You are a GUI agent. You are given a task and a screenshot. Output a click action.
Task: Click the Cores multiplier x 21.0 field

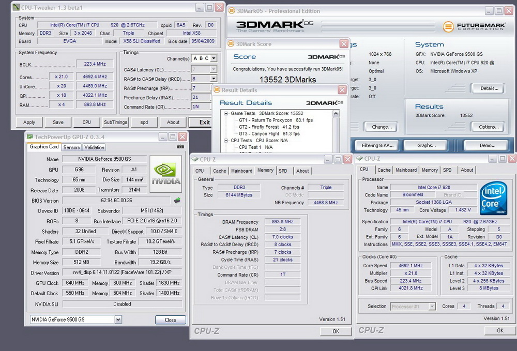62,77
